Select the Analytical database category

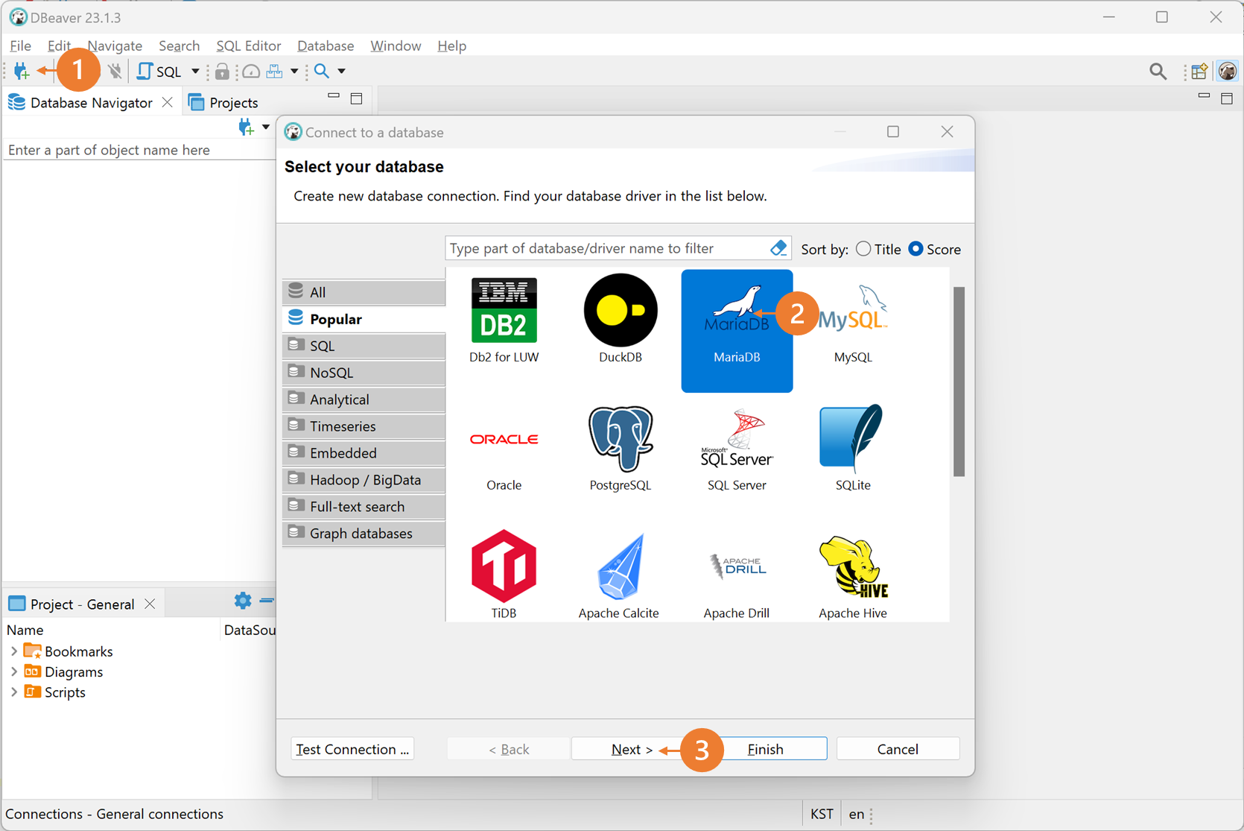pos(364,399)
